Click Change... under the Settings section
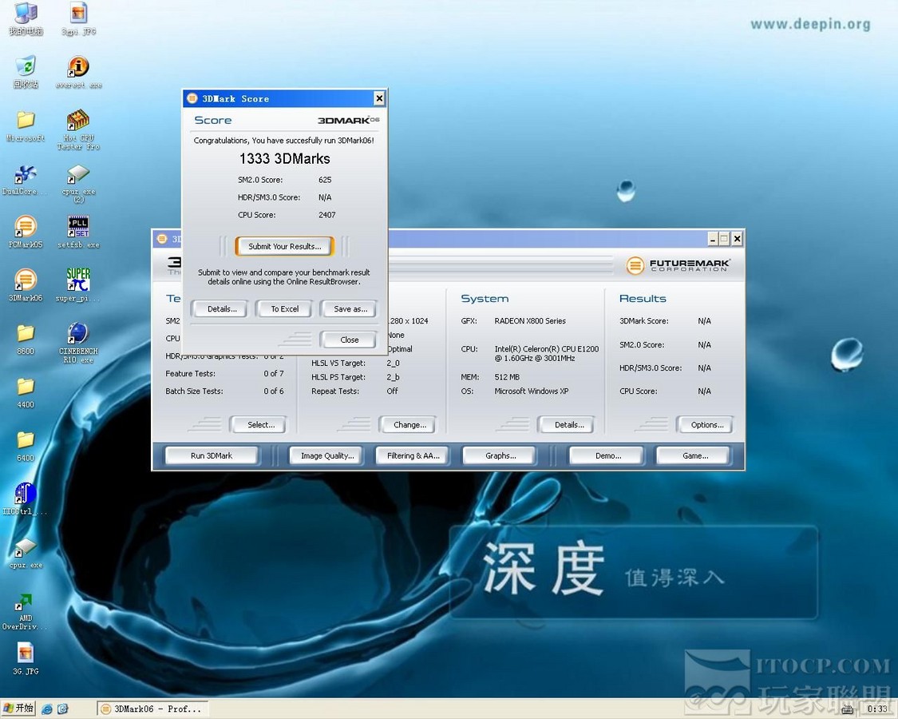 click(x=409, y=425)
